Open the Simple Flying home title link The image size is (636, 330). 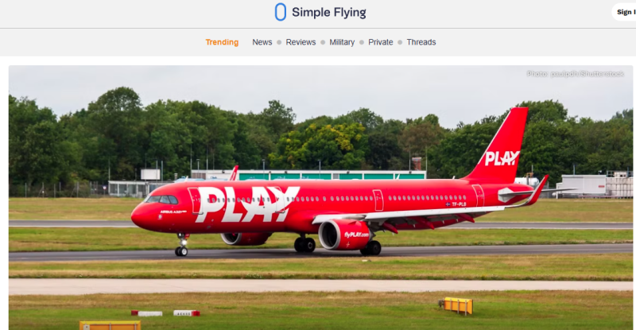(x=329, y=12)
